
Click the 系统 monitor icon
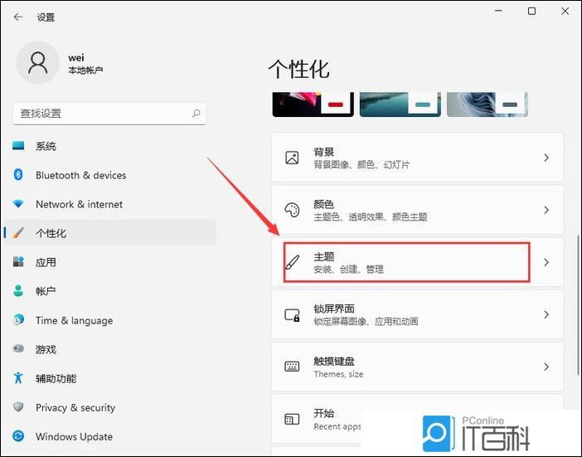[x=18, y=145]
